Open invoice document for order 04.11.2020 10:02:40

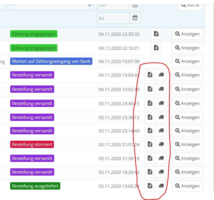click(150, 89)
